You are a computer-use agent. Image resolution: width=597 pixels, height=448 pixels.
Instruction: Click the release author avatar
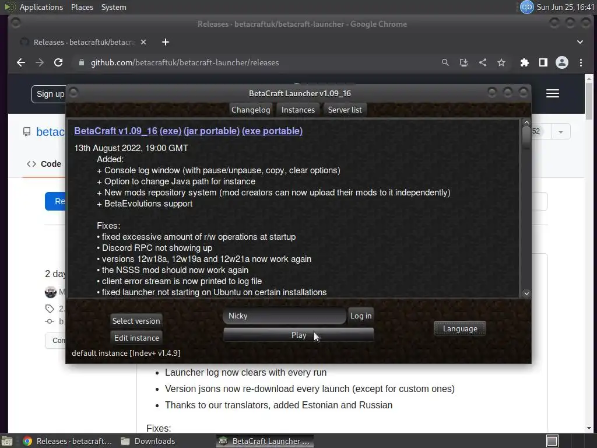pyautogui.click(x=51, y=292)
